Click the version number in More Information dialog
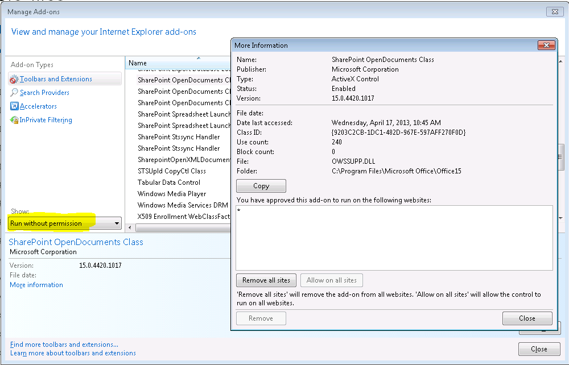The height and width of the screenshot is (365, 569). click(353, 98)
